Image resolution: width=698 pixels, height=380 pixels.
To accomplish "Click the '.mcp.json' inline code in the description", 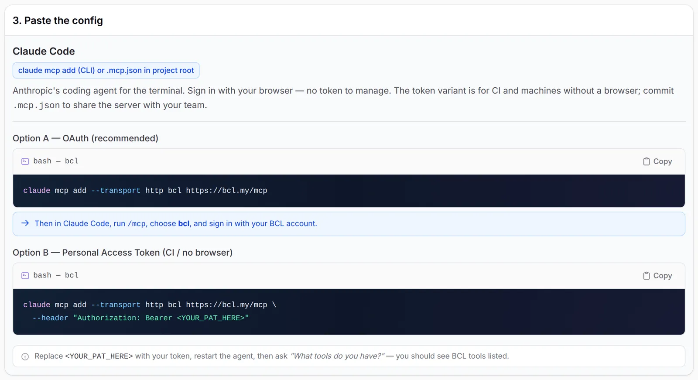I will coord(36,105).
